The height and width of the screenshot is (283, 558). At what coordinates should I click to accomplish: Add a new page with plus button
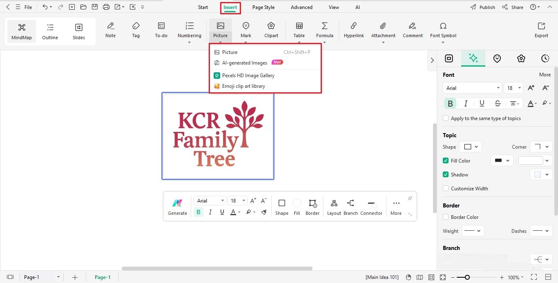[75, 277]
